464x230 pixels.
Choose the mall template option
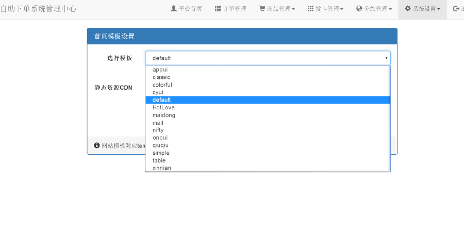click(x=268, y=123)
